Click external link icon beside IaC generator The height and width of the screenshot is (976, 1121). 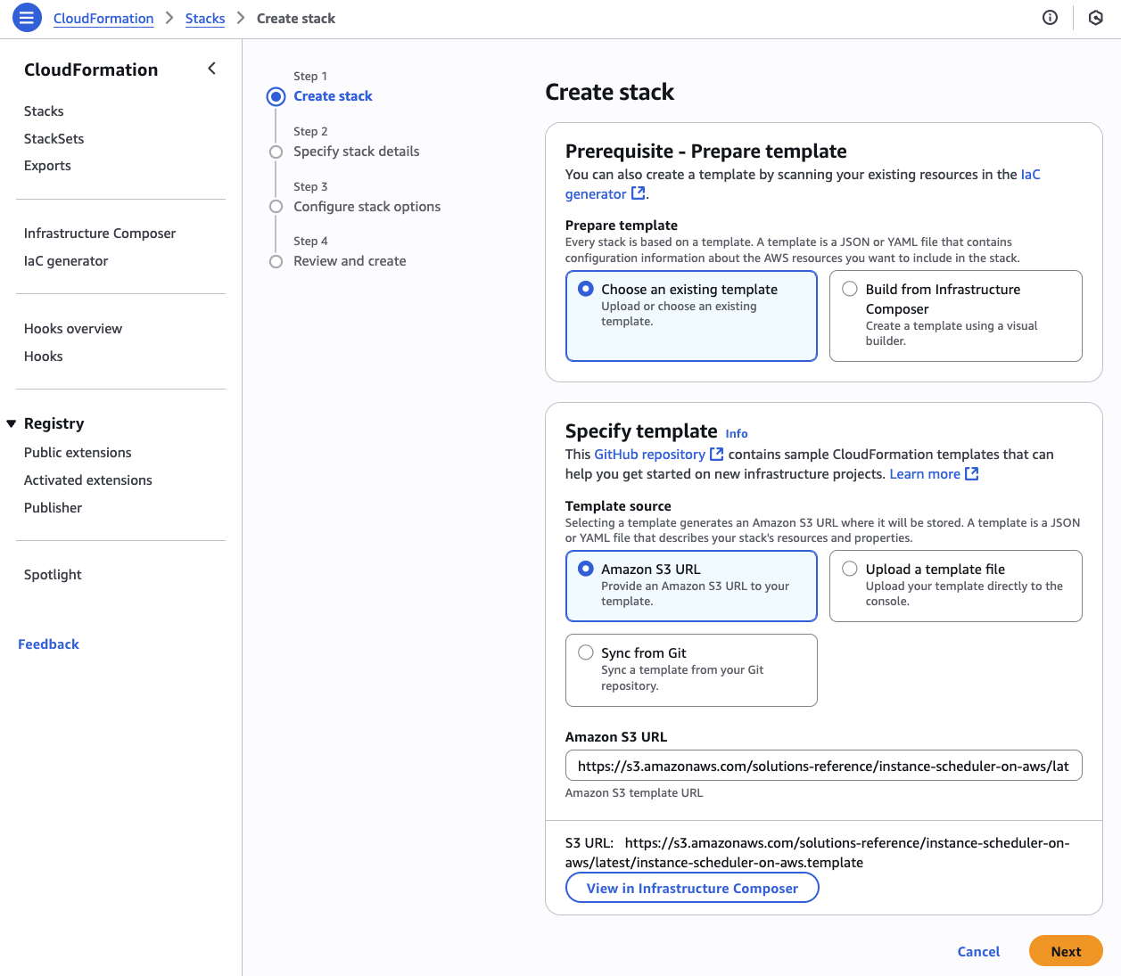[x=639, y=193]
